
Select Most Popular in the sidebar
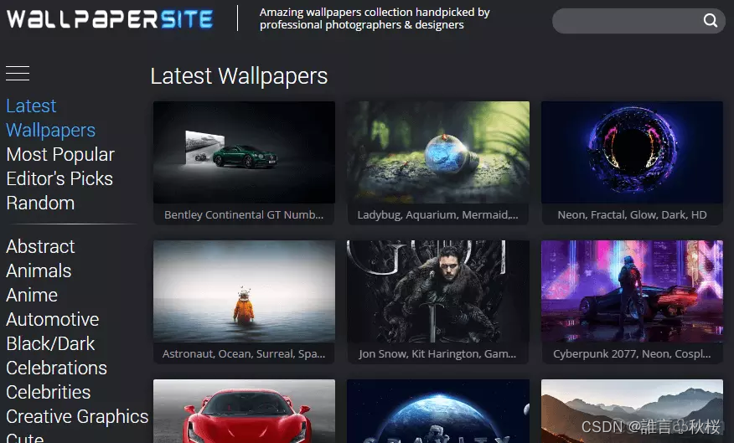pyautogui.click(x=60, y=154)
